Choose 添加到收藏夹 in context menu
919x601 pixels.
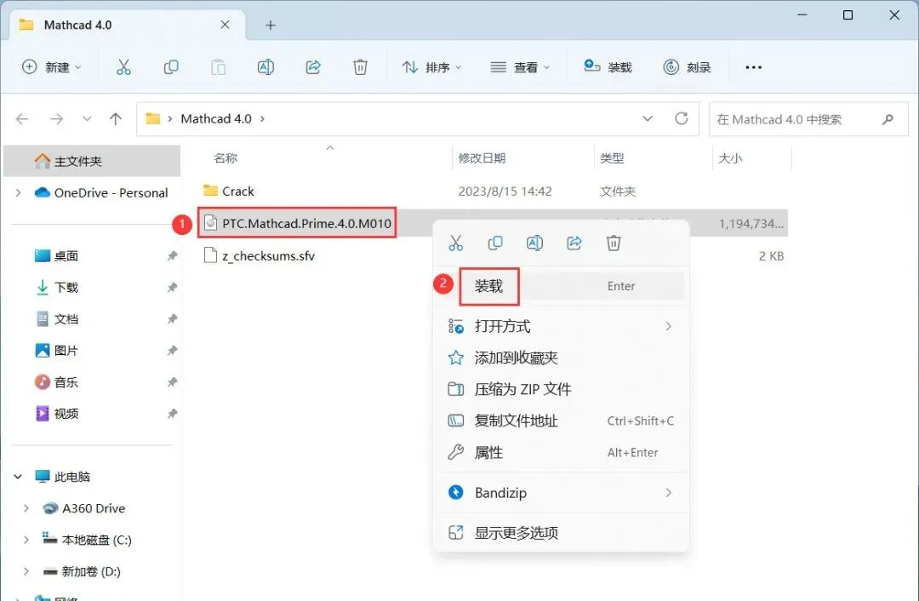[562, 358]
